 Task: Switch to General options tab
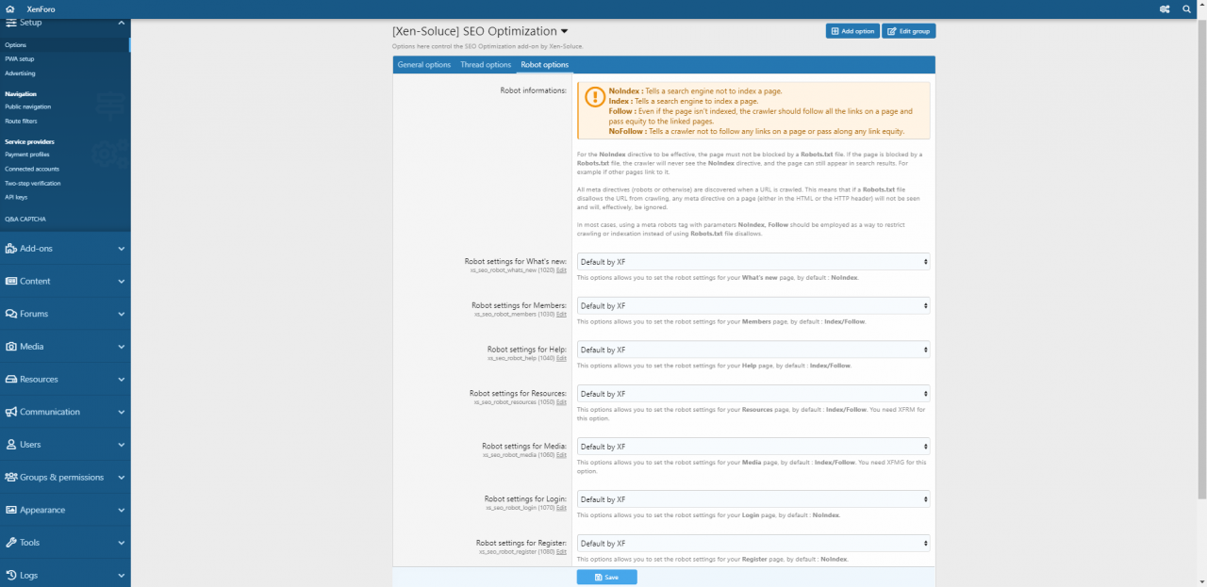[x=424, y=65]
